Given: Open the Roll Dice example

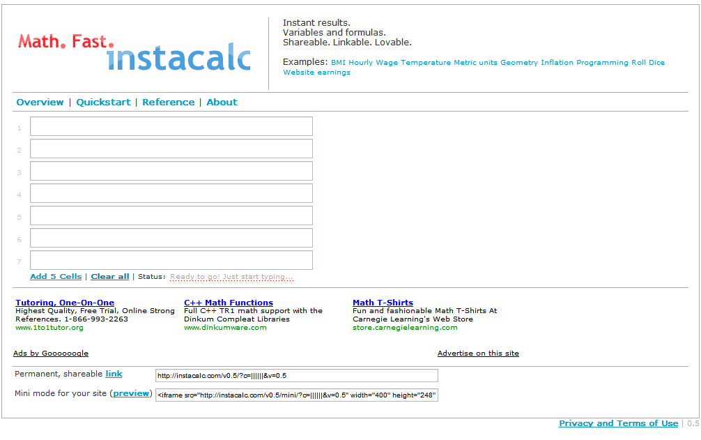Looking at the screenshot, I should coord(646,62).
